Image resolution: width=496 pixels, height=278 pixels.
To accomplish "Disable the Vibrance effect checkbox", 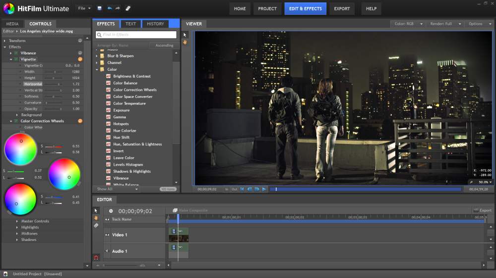I will (16, 53).
